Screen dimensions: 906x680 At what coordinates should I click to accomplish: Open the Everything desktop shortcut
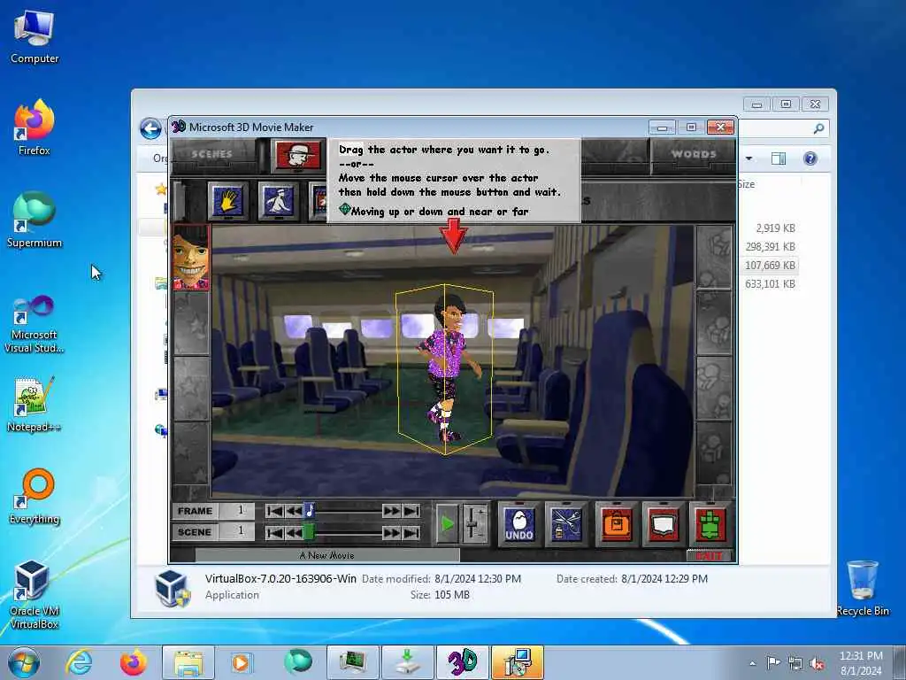coord(35,496)
